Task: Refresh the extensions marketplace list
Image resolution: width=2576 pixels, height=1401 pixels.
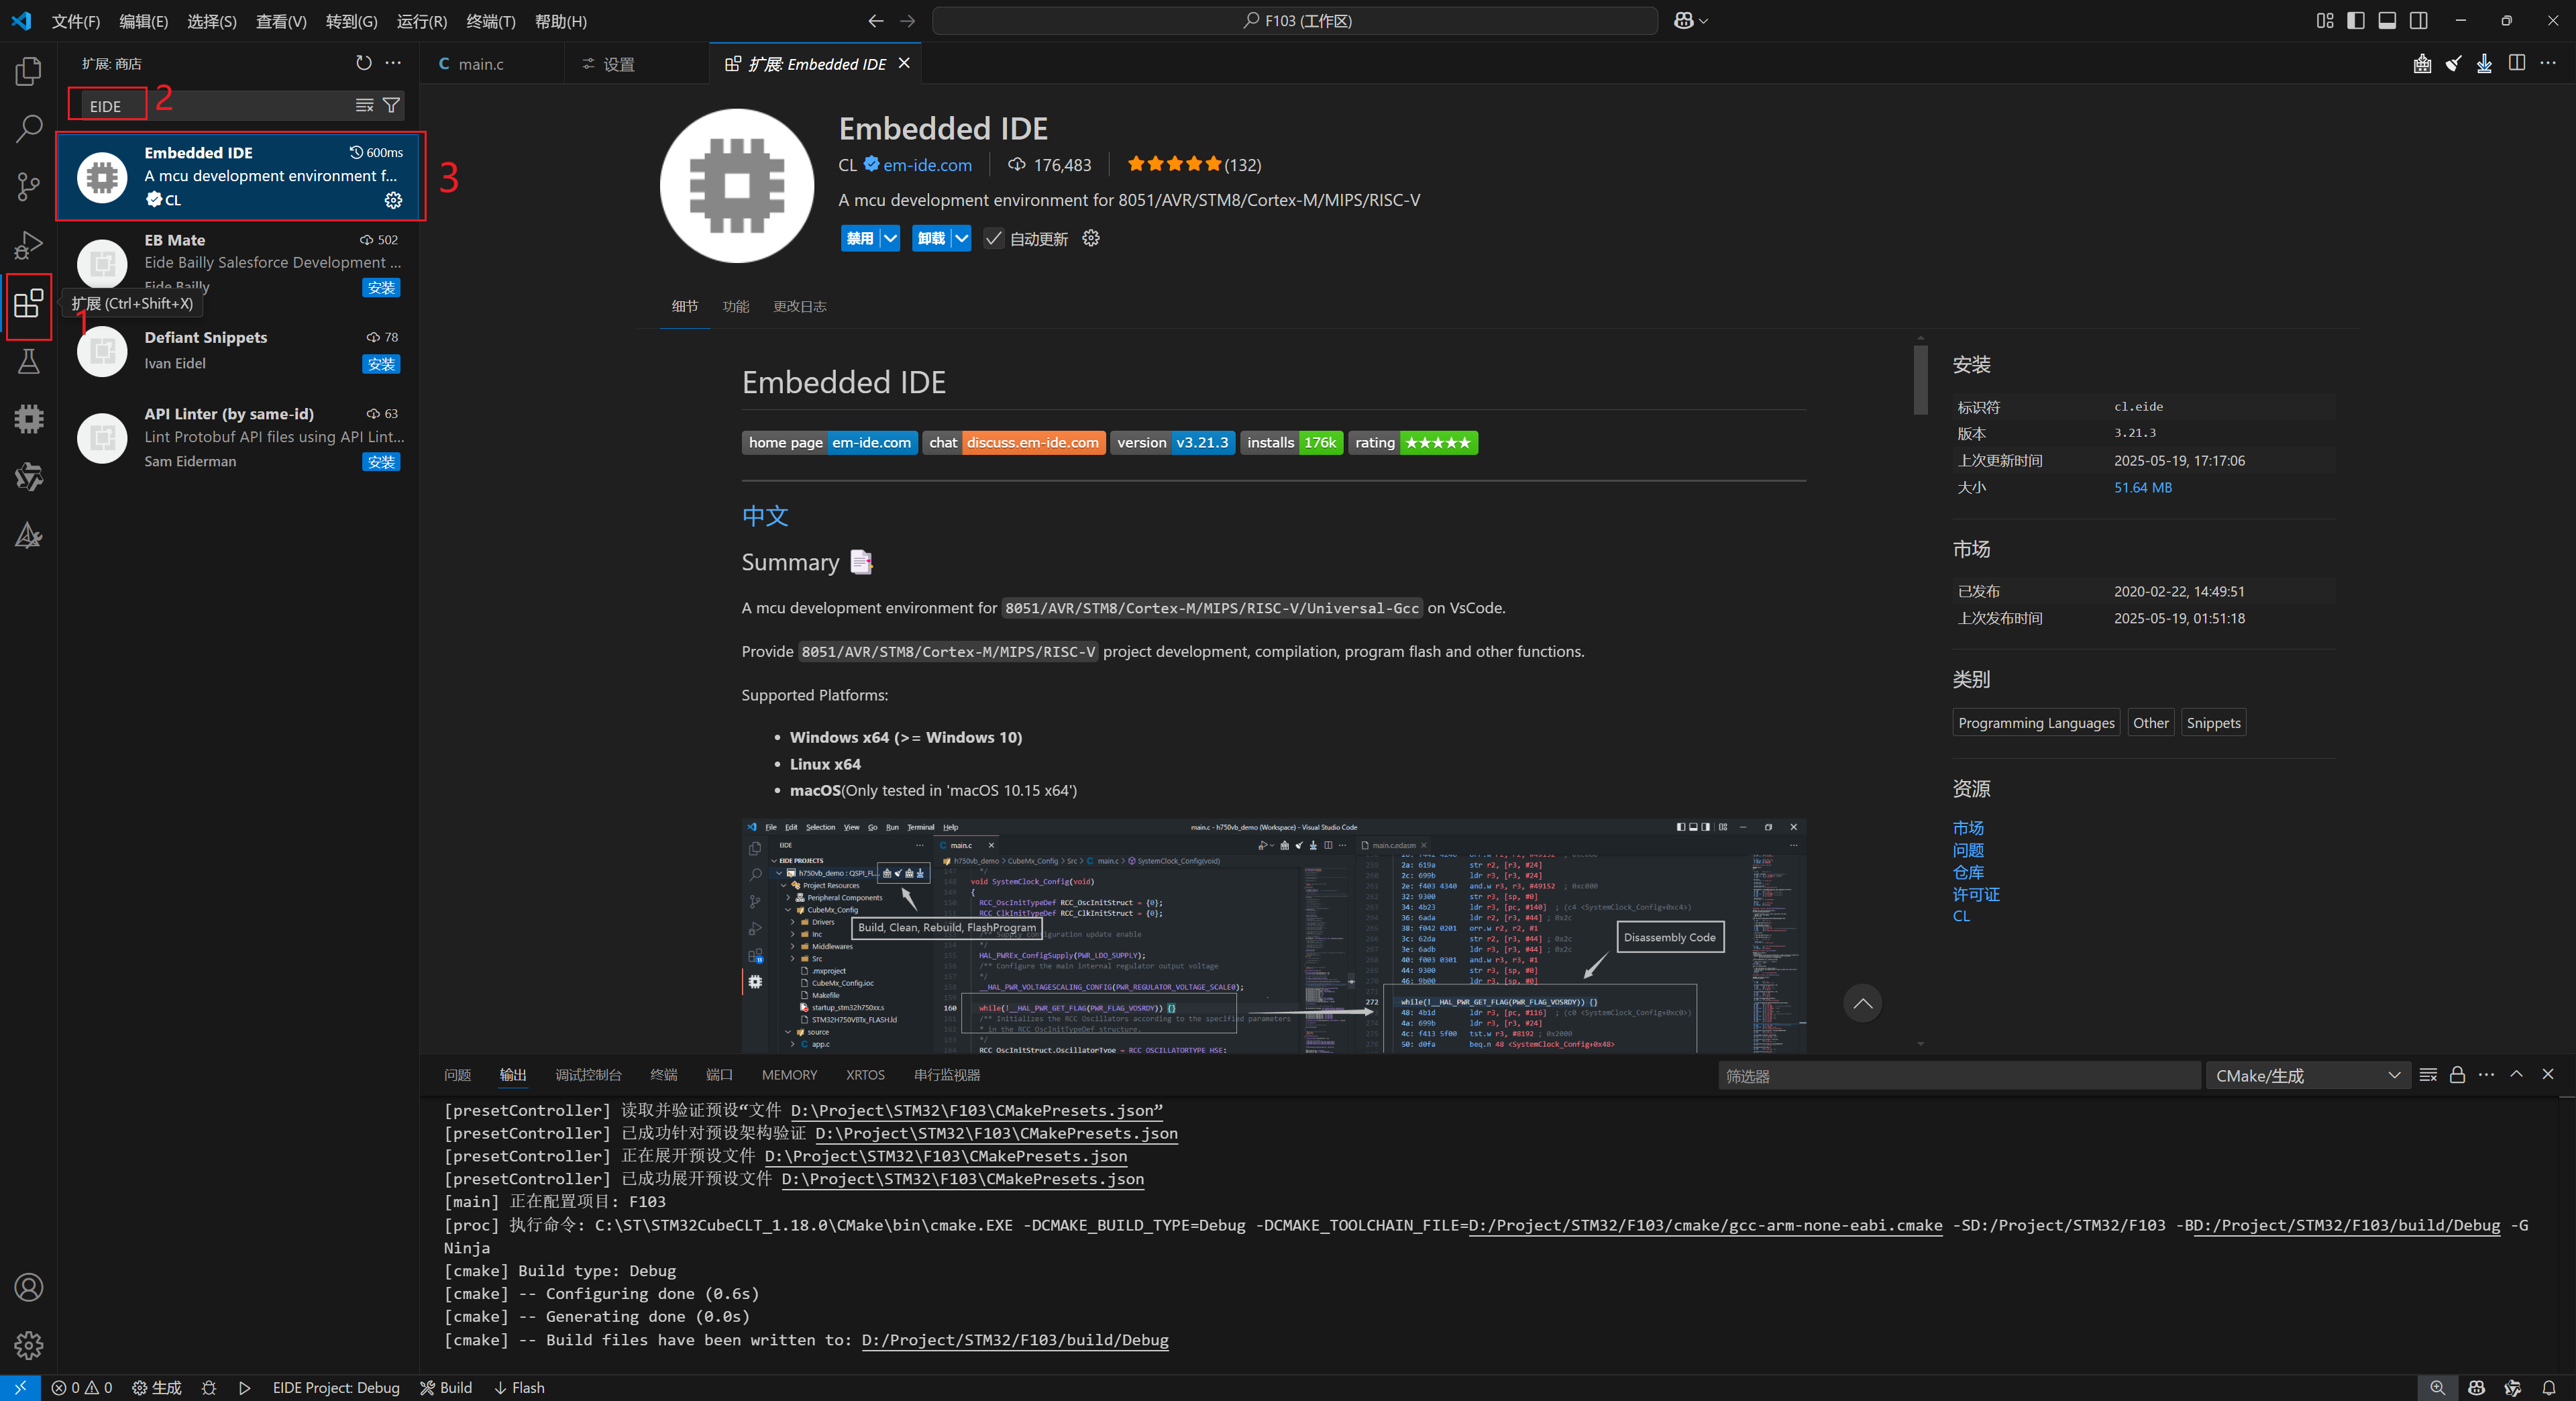Action: click(x=364, y=63)
